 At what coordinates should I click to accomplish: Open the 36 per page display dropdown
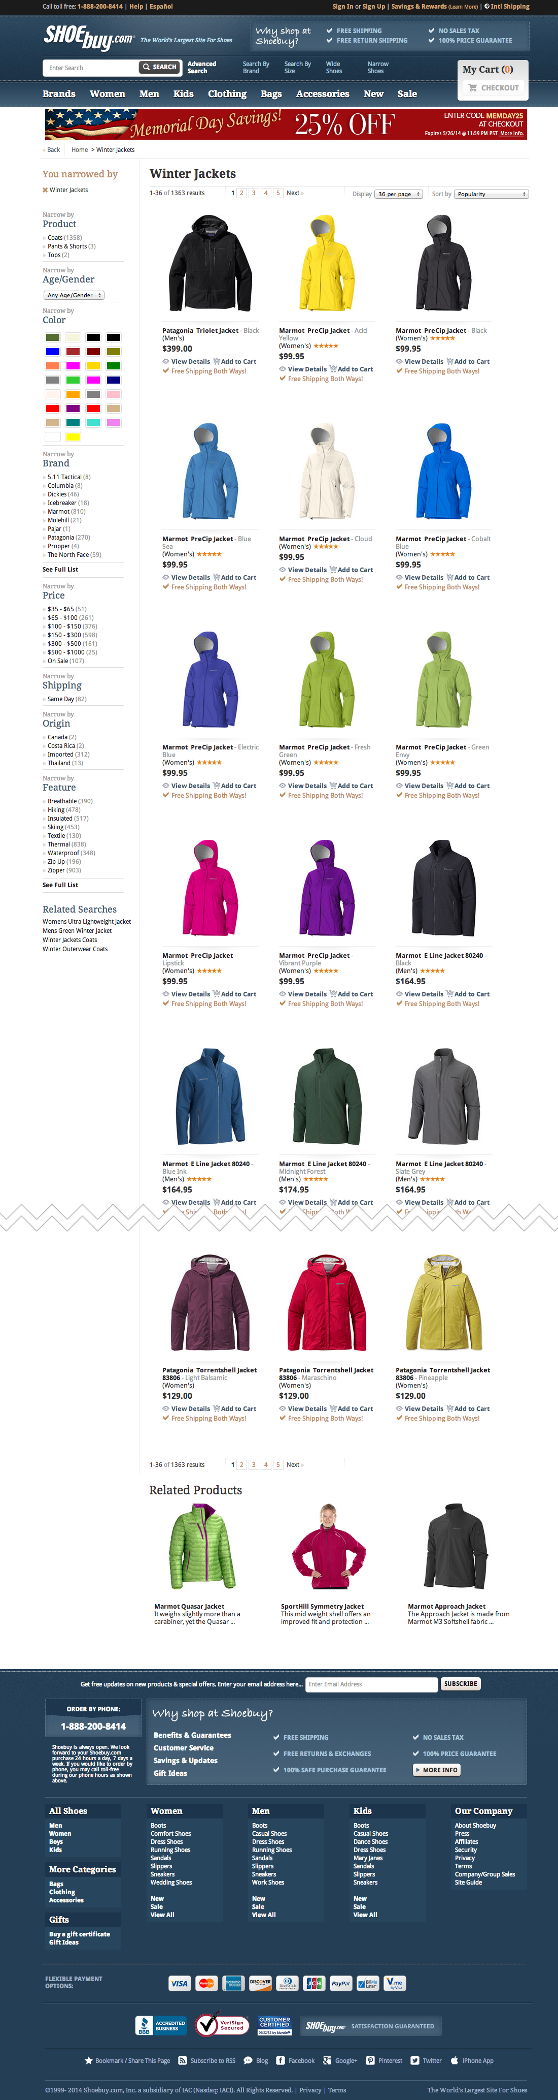click(399, 194)
